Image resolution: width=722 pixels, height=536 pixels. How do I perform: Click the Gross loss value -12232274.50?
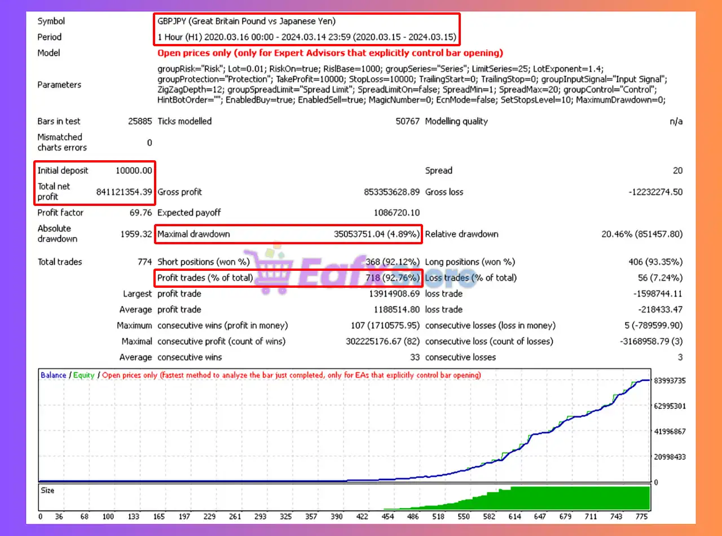(x=655, y=192)
